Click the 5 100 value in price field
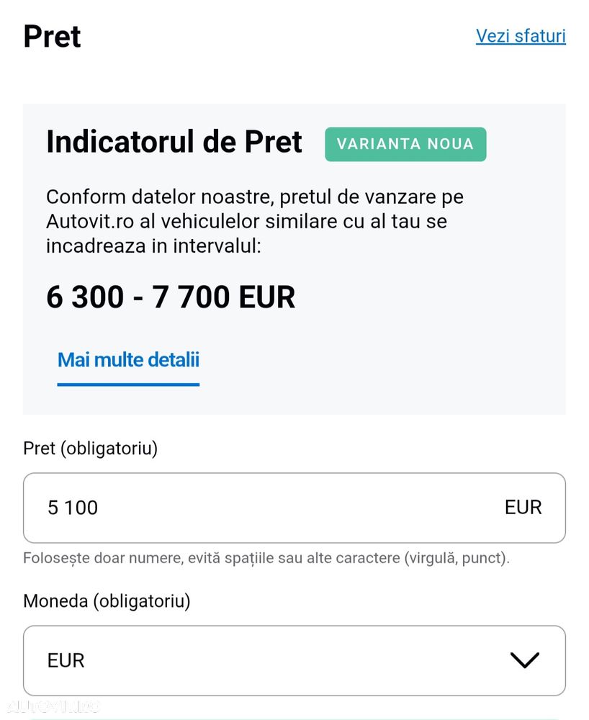Screen dimensions: 589x720 tap(73, 508)
